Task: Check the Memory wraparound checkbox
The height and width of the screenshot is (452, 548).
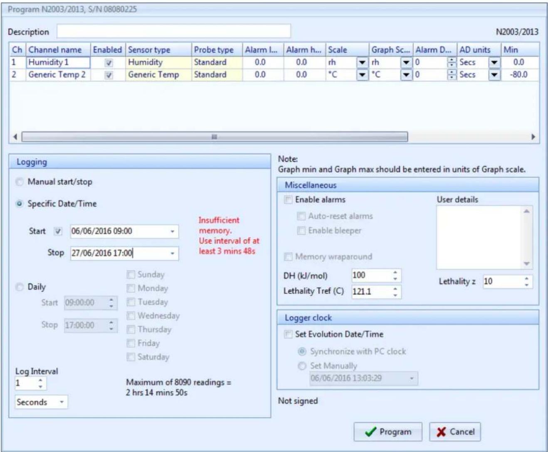Action: 288,257
